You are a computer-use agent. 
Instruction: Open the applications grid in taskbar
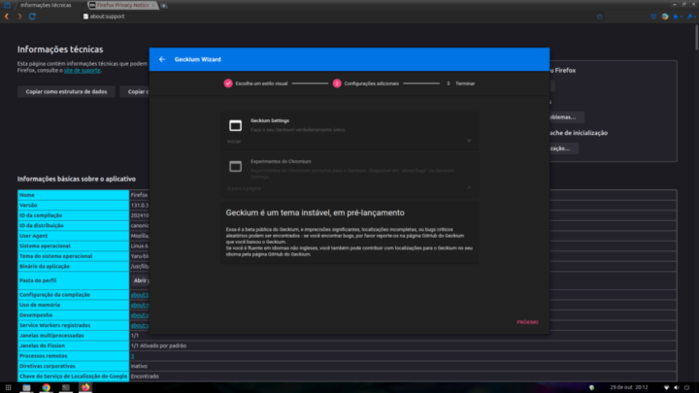[8, 387]
